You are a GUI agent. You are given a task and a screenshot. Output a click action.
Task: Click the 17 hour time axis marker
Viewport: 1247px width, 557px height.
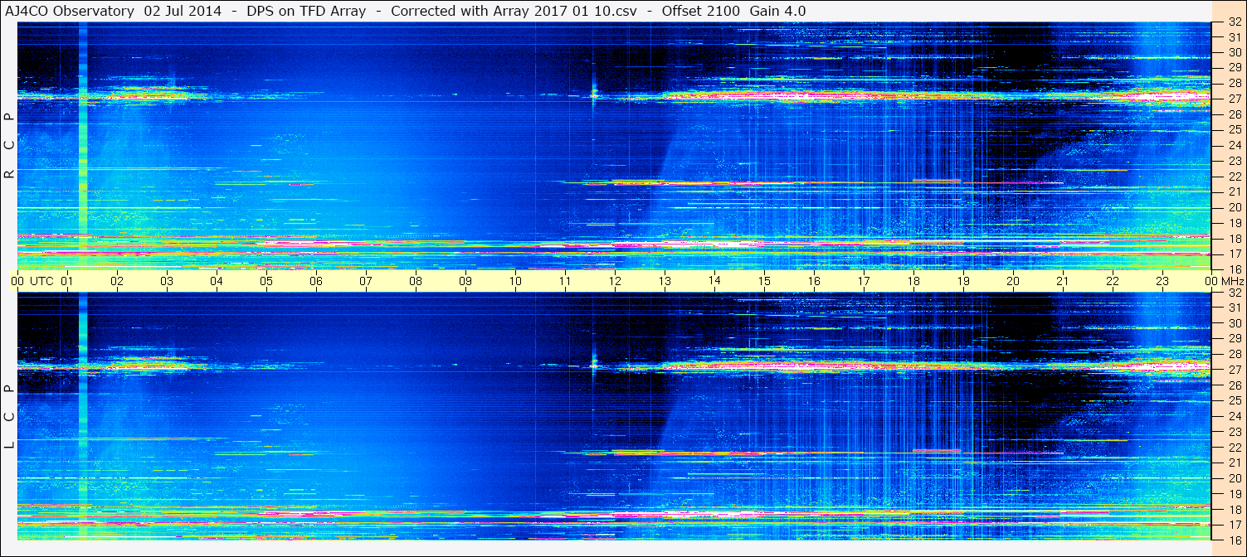[864, 282]
